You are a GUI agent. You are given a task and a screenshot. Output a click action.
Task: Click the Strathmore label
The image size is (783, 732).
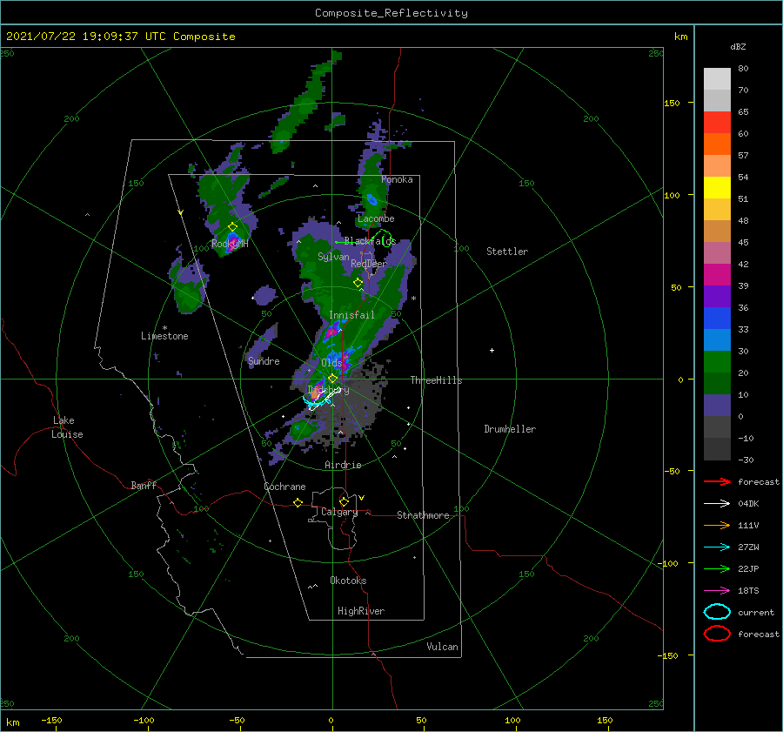[x=423, y=515]
